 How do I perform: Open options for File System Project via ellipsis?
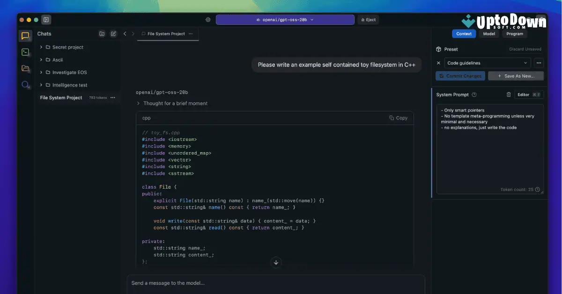click(112, 97)
